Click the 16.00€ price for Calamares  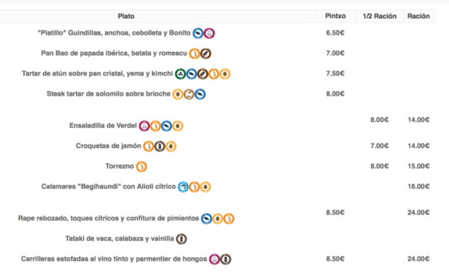click(x=418, y=187)
